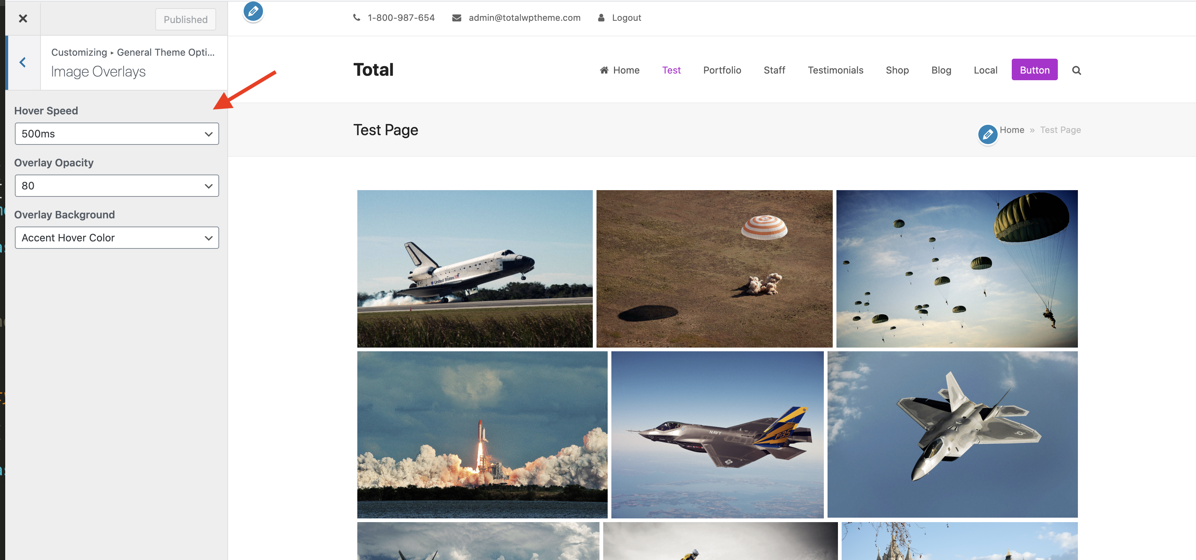Open the Portfolio menu item
Viewport: 1196px width, 560px height.
point(722,70)
